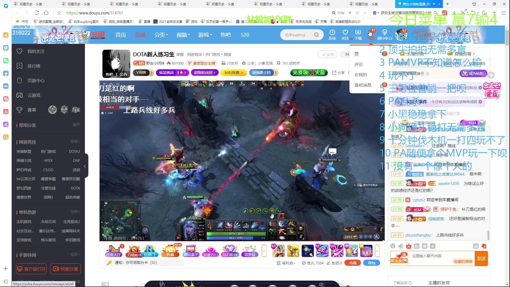Viewport: 510px width, 287px height.
Task: Select 评论 in the messages dropdown menu
Action: point(358,64)
